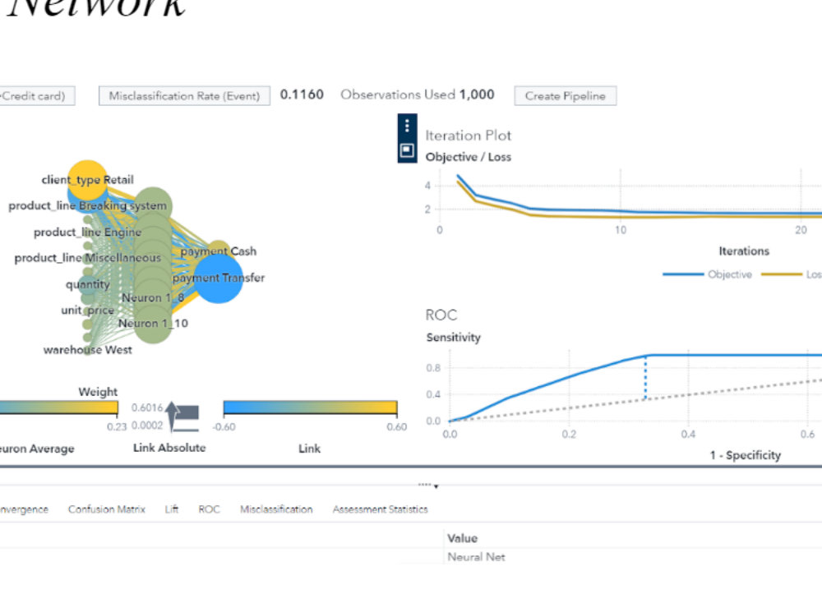Click the Neural Net value cell

pos(476,558)
